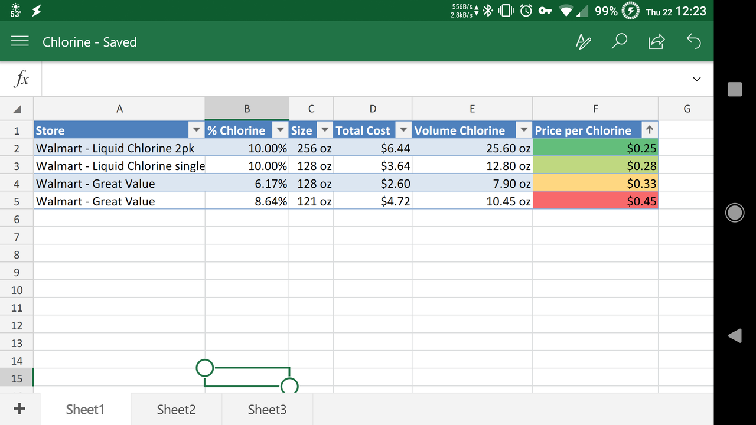Select column B header
Image resolution: width=756 pixels, height=425 pixels.
(x=247, y=109)
